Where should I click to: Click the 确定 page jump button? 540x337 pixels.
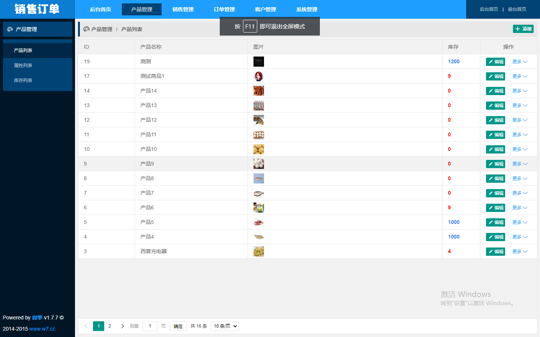178,326
